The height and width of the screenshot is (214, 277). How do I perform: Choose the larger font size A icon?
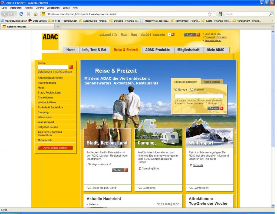[173, 34]
